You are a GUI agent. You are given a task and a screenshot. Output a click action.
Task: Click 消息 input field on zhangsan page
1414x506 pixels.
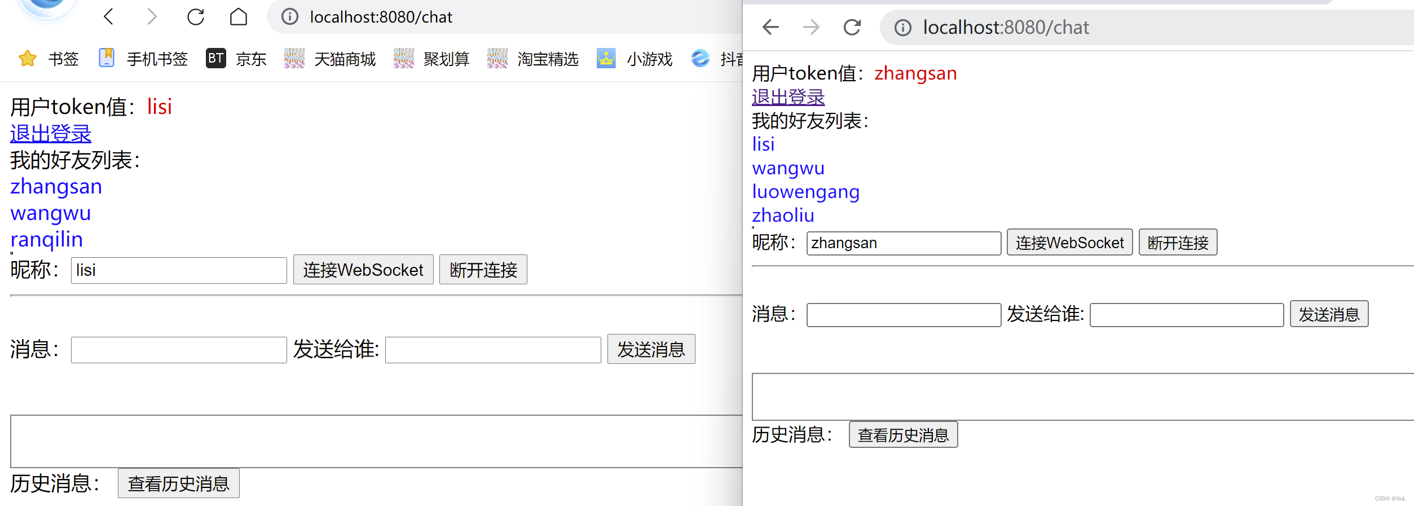904,315
